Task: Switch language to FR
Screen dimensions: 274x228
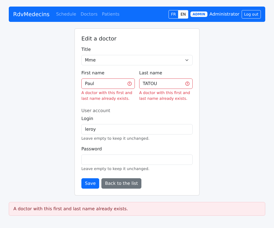Action: click(173, 14)
